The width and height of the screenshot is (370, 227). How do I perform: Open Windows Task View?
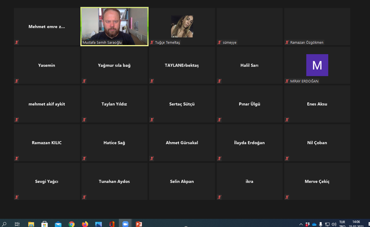(x=17, y=224)
